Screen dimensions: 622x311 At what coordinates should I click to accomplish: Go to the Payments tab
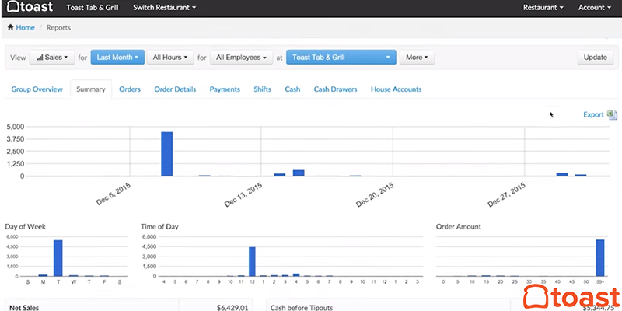225,89
